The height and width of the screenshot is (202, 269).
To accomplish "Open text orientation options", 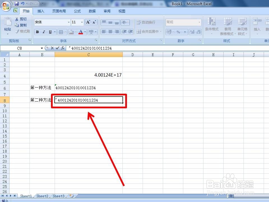I will click(x=125, y=22).
